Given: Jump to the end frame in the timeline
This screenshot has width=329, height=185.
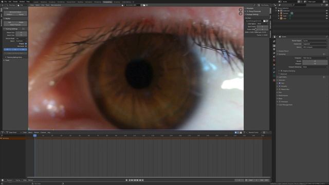Looking at the screenshot, I should point(143,180).
